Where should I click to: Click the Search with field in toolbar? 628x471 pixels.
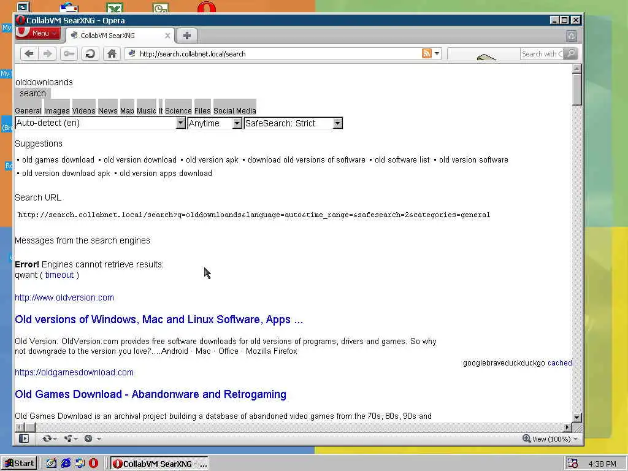click(x=542, y=54)
